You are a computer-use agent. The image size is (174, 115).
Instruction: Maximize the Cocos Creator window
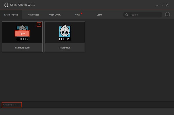tap(162, 5)
